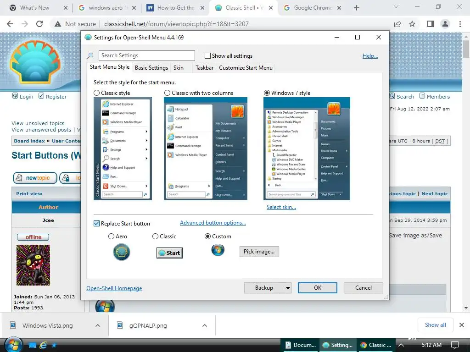Image resolution: width=470 pixels, height=352 pixels.
Task: Click the new topic forum button
Action: pyautogui.click(x=35, y=178)
